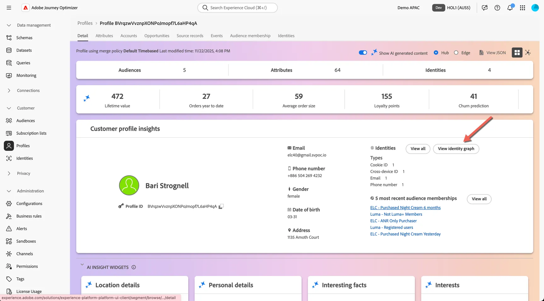
Task: Open the user account avatar
Action: [x=535, y=8]
